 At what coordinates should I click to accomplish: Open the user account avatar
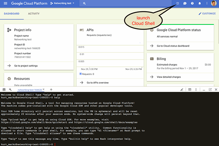(214, 3)
